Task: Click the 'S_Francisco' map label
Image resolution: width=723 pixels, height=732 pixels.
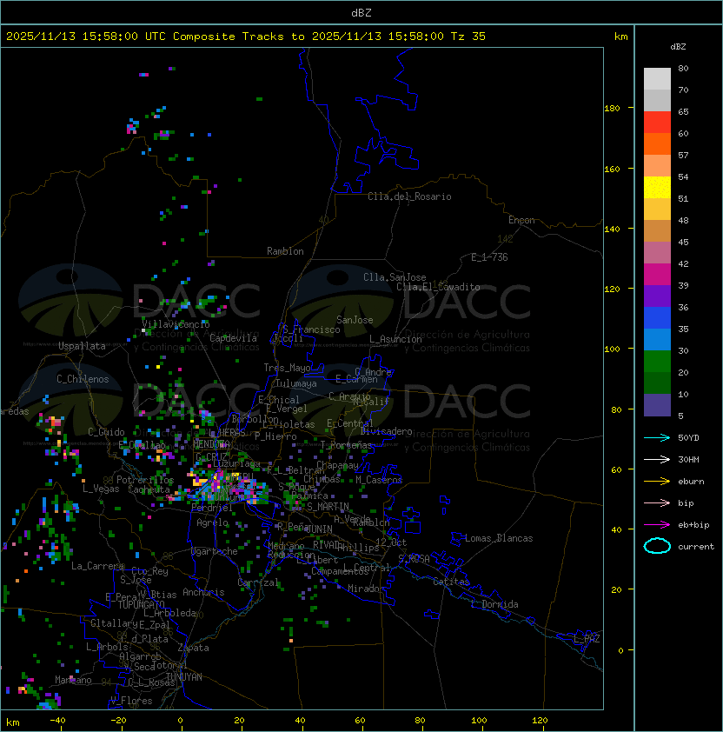Action: [311, 329]
